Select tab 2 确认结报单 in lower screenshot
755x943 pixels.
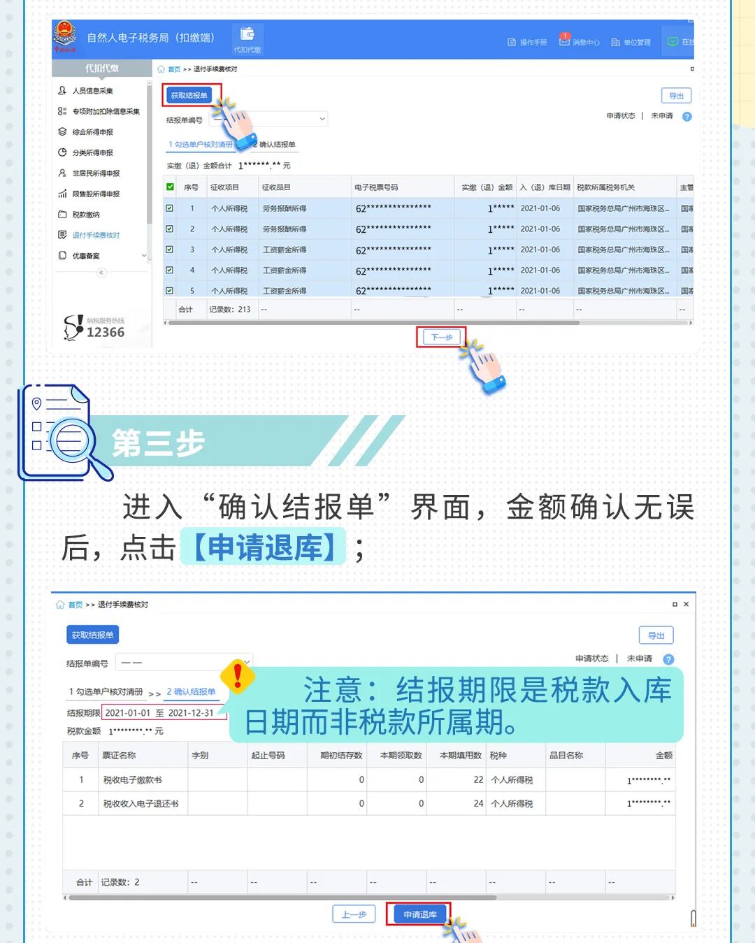point(191,692)
